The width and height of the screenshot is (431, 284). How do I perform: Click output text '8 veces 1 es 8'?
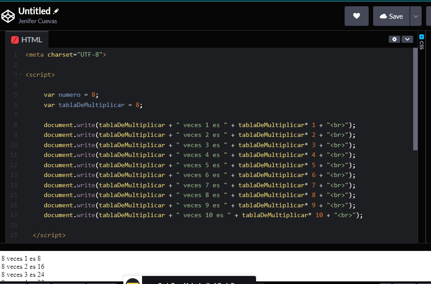point(21,259)
